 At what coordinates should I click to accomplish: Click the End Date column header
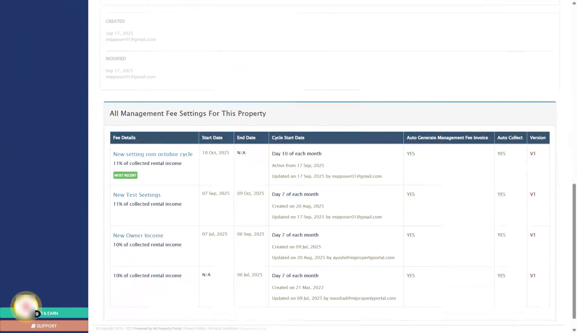pos(246,138)
